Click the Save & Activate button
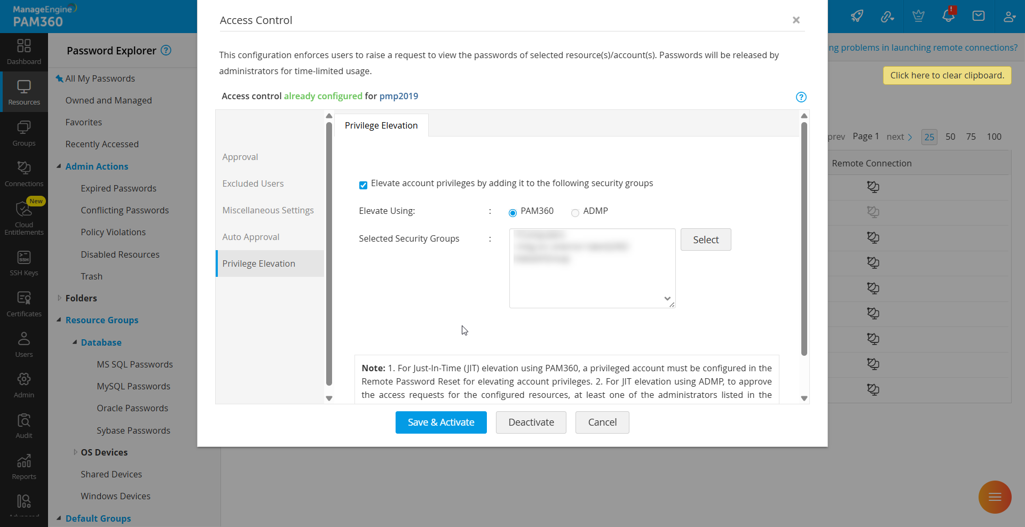The height and width of the screenshot is (527, 1025). 441,422
